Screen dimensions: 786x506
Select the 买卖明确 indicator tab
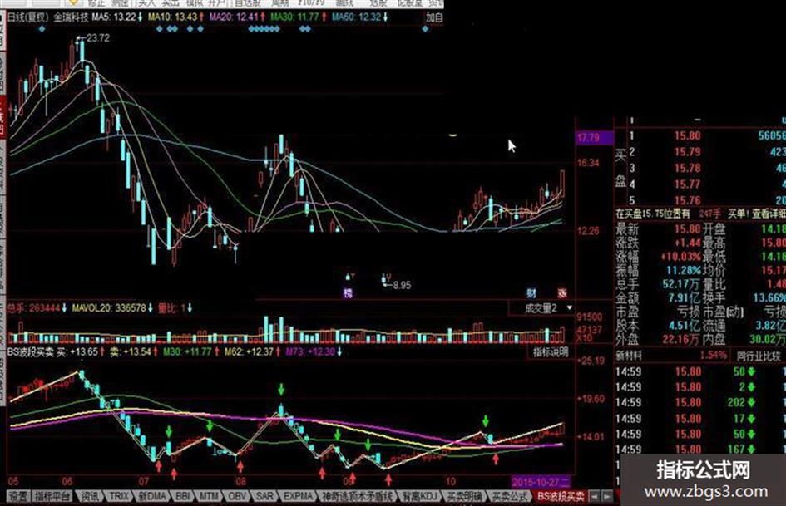pyautogui.click(x=464, y=497)
